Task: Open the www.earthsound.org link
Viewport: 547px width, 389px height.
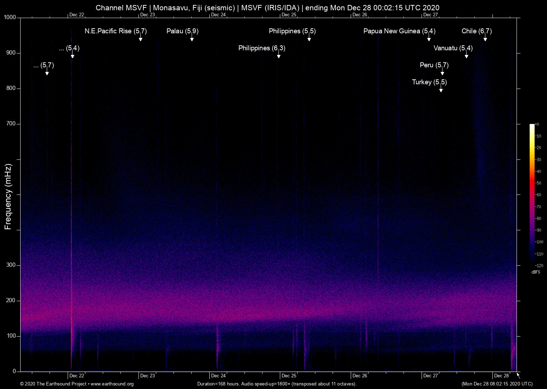Action: tap(112, 384)
